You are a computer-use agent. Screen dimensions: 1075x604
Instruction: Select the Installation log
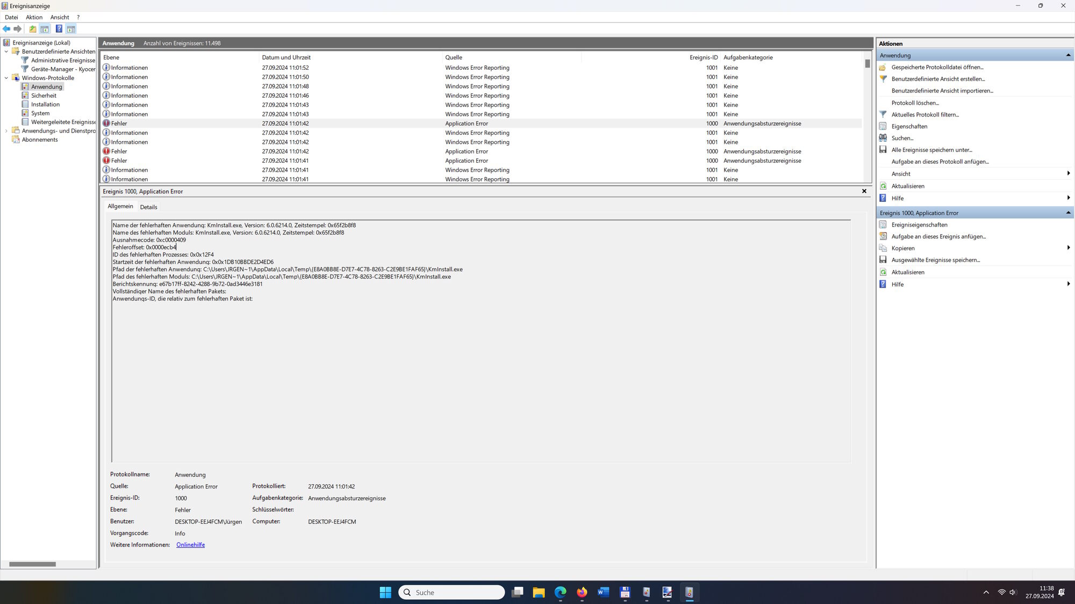click(45, 104)
